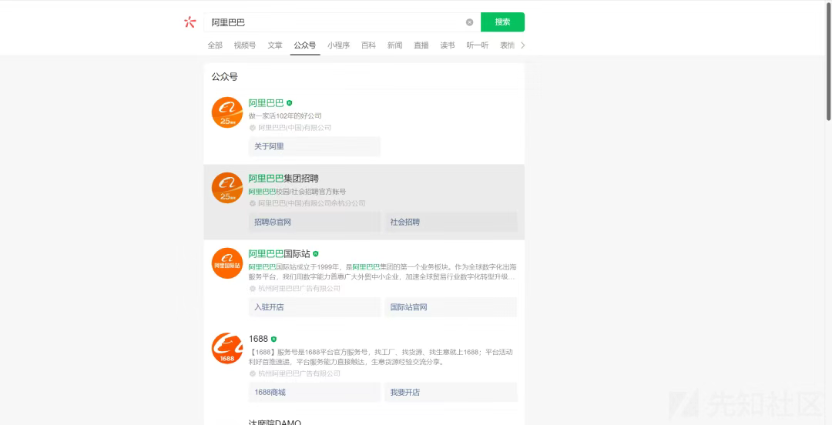The image size is (832, 425).
Task: Click 阿里巴巴(中国)有限公司余杭分公司 company text
Action: tap(311, 203)
